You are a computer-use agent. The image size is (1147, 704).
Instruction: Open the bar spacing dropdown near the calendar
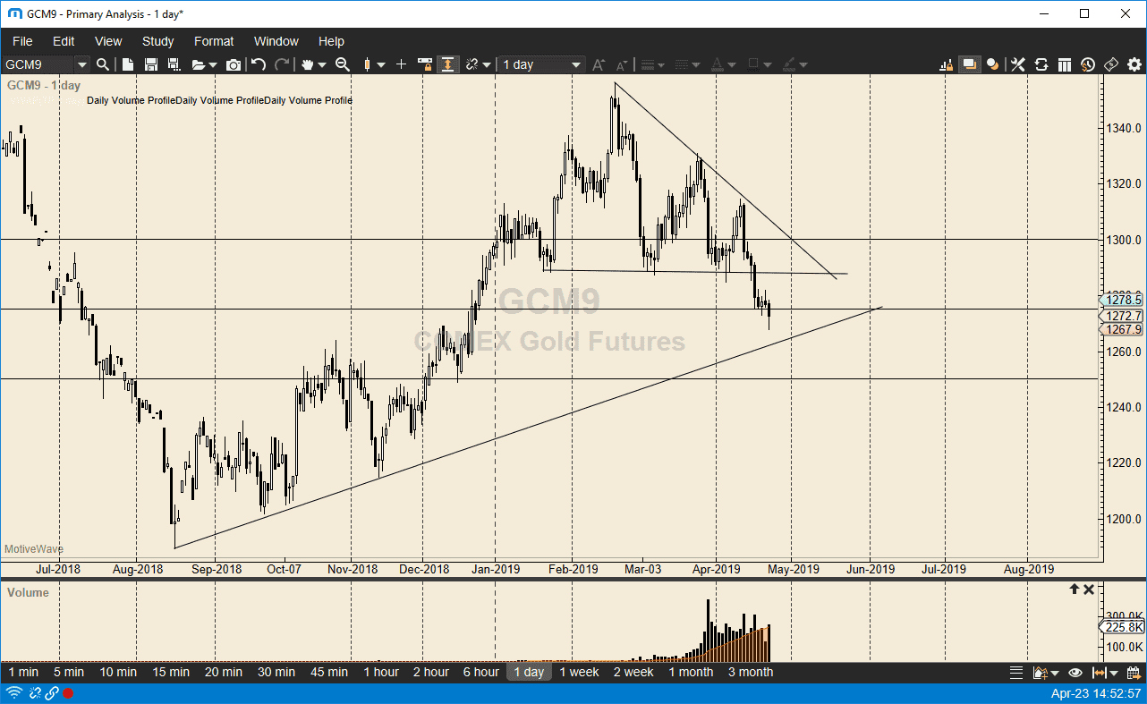(1114, 673)
